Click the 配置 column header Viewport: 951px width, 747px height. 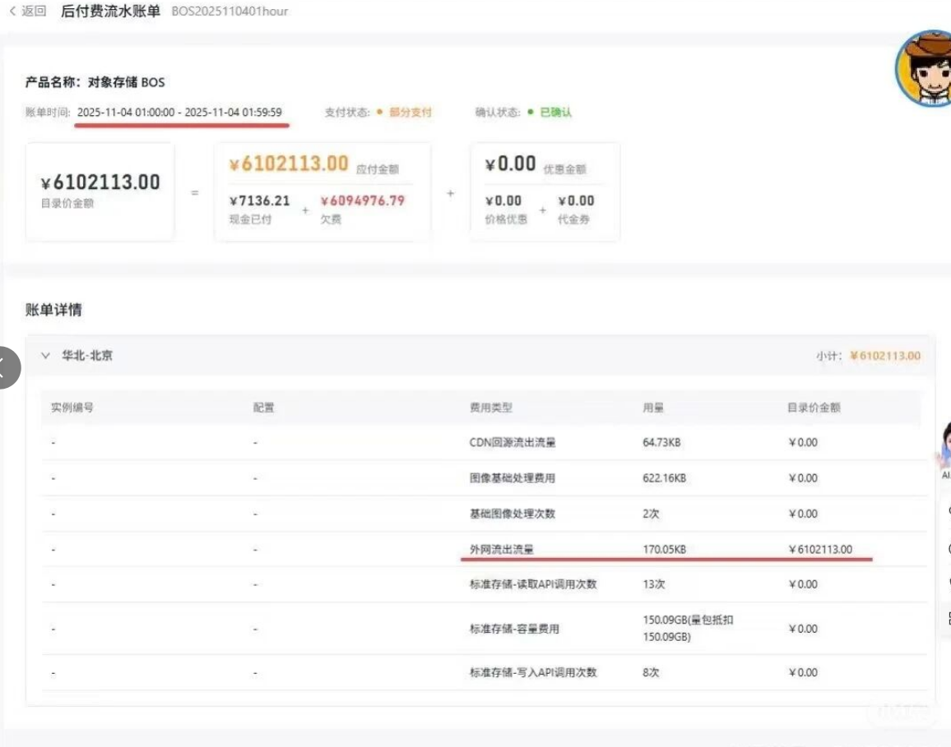pyautogui.click(x=264, y=408)
